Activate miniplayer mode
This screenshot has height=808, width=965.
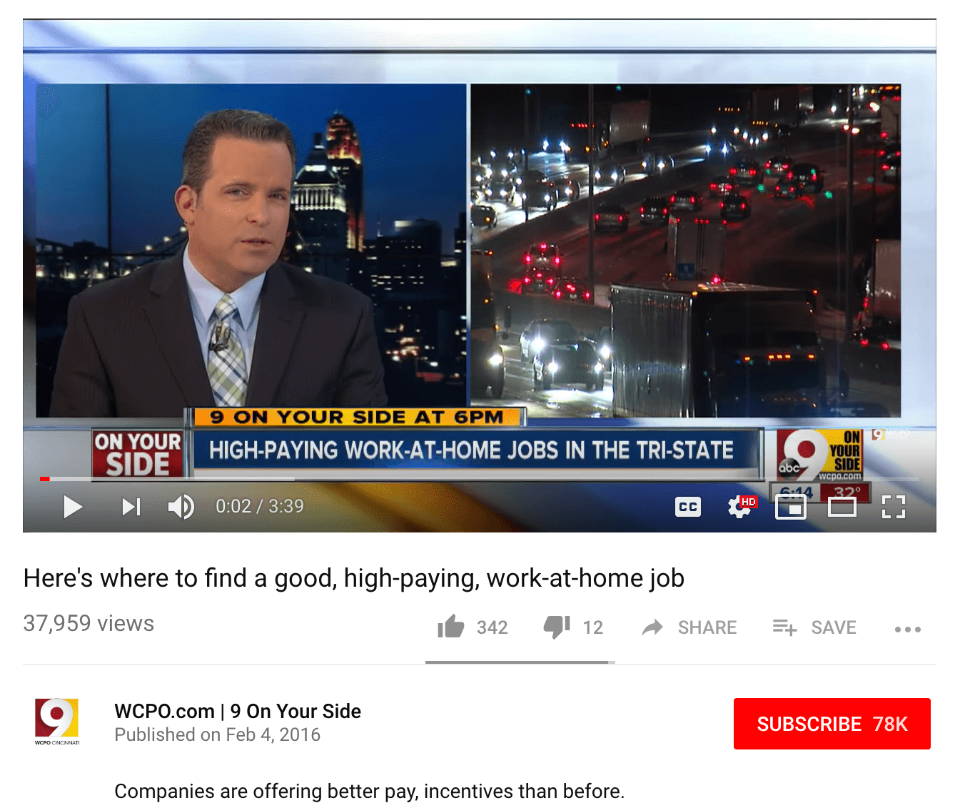tap(791, 507)
